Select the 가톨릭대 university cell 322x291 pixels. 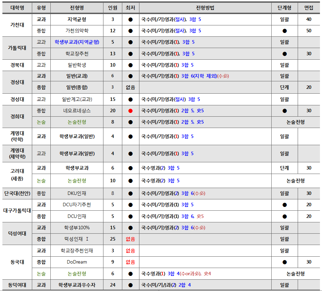tap(17, 48)
